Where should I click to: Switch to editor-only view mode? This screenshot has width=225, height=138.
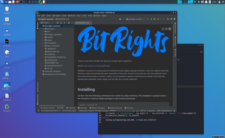(163, 29)
